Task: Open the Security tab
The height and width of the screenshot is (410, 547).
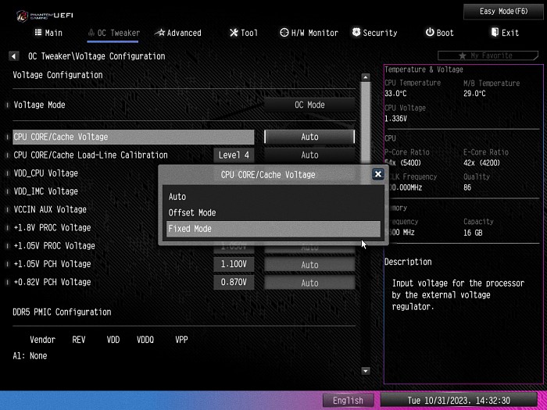Action: click(x=374, y=33)
